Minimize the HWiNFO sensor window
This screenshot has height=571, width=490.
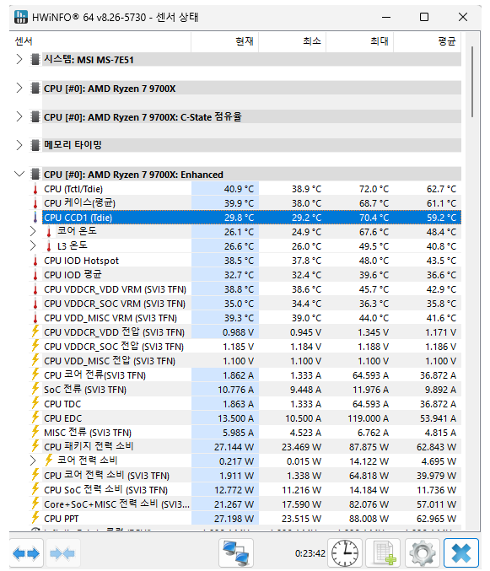(x=386, y=17)
